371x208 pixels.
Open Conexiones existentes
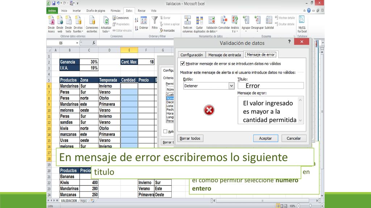92,24
